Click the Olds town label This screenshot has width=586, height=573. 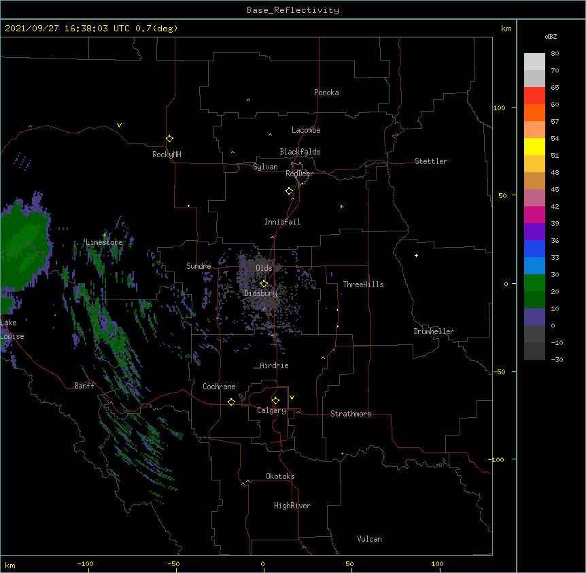pyautogui.click(x=264, y=268)
